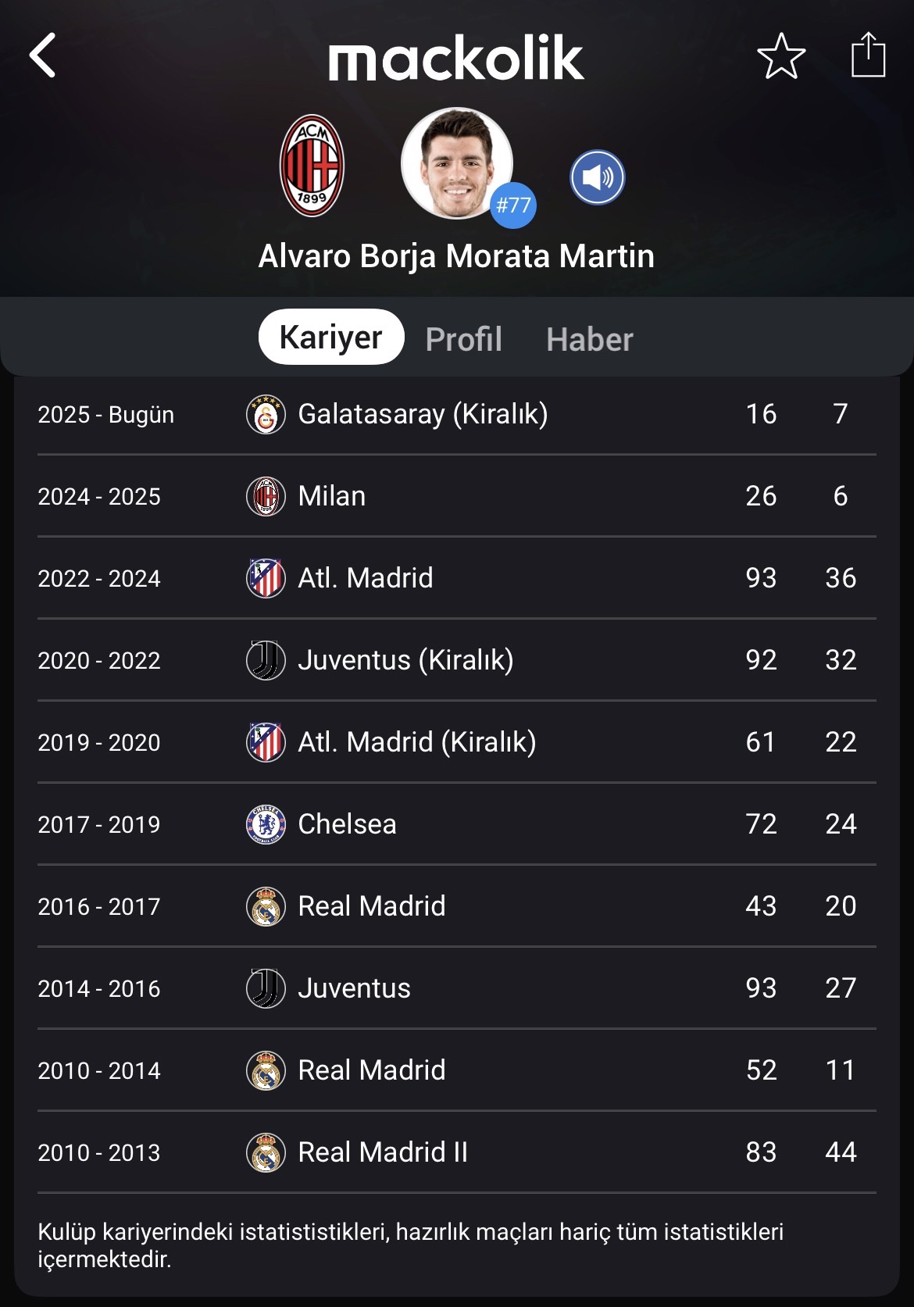Open Alvaro Morata's profile photo

(456, 163)
